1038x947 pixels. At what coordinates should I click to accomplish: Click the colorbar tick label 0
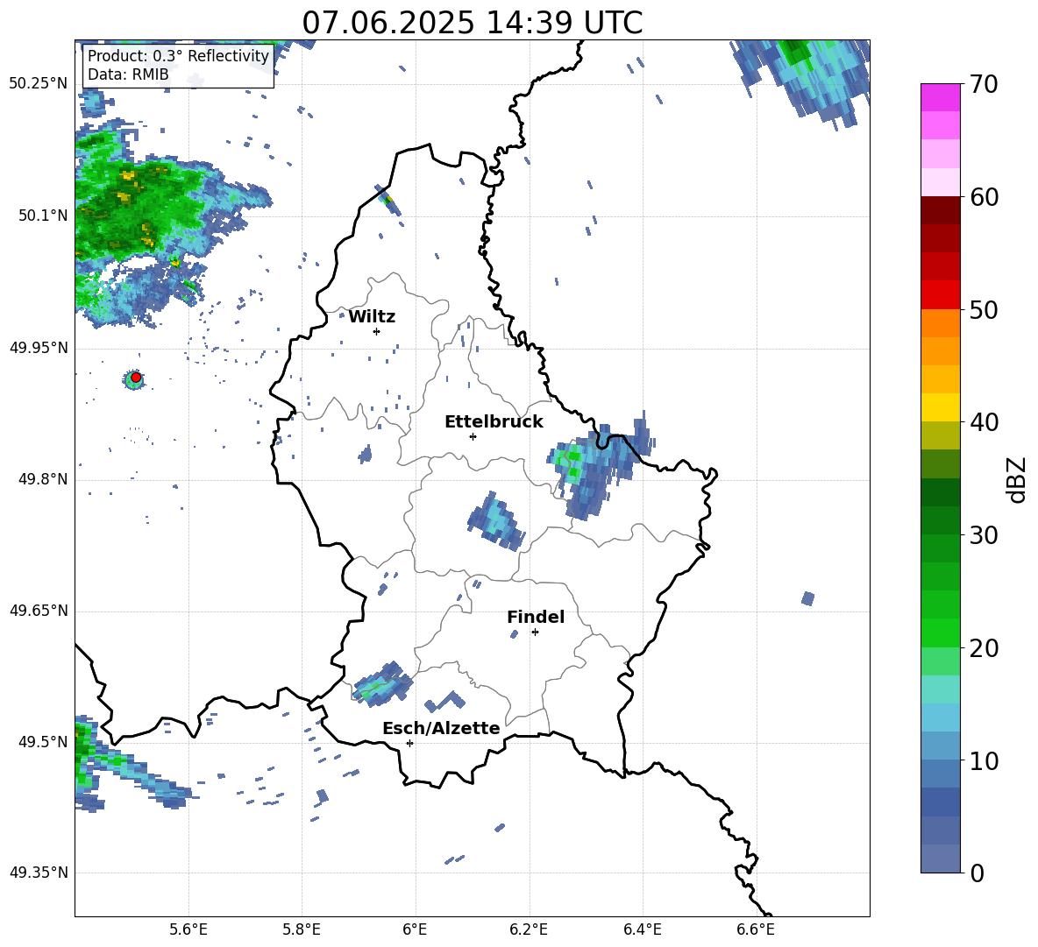(x=977, y=873)
